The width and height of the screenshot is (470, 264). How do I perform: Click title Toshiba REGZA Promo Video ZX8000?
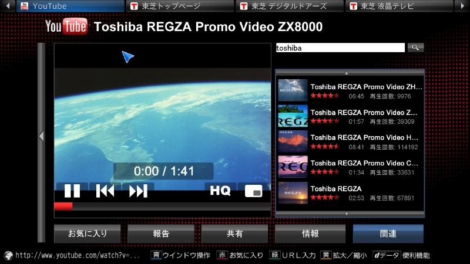(x=209, y=26)
